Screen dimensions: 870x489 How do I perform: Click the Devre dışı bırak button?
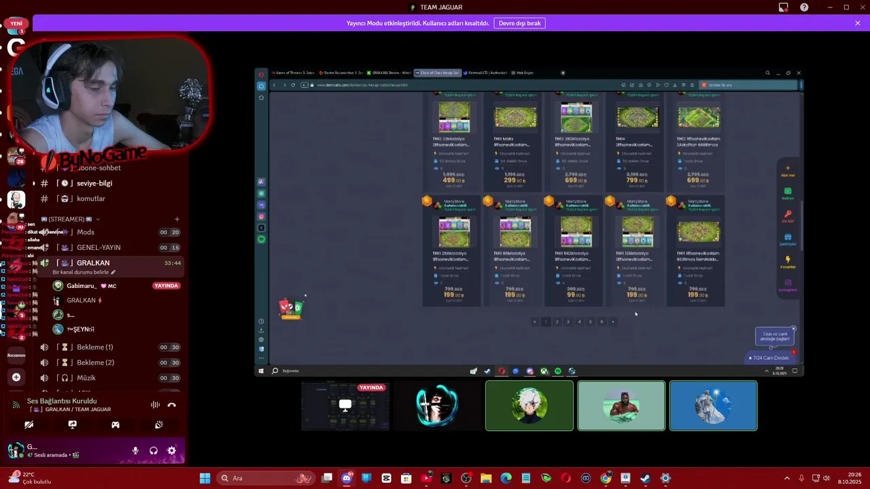tap(519, 23)
